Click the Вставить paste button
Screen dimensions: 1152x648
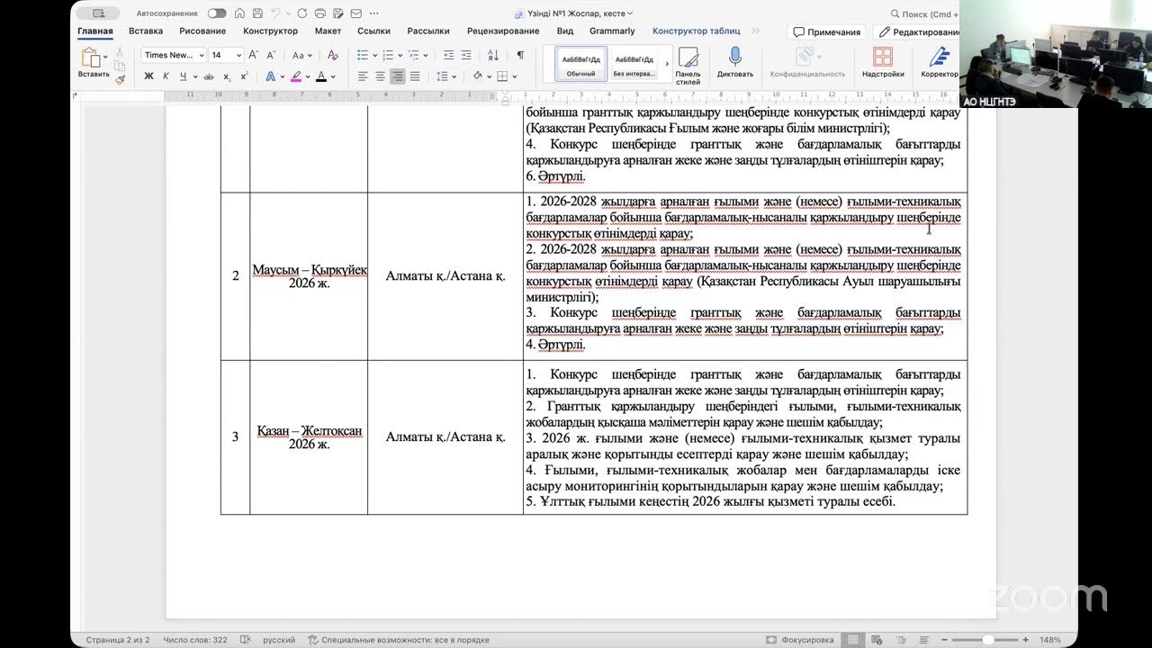pos(93,63)
